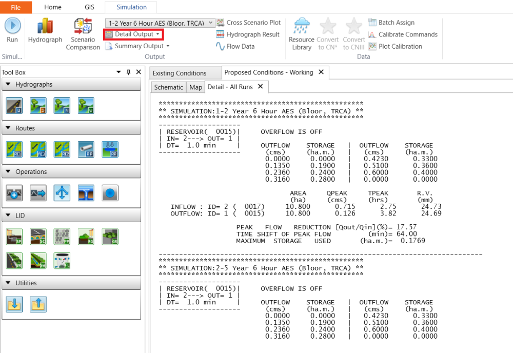Screen dimensions: 513x353
Task: Click Hydrograph Result
Action: click(248, 34)
